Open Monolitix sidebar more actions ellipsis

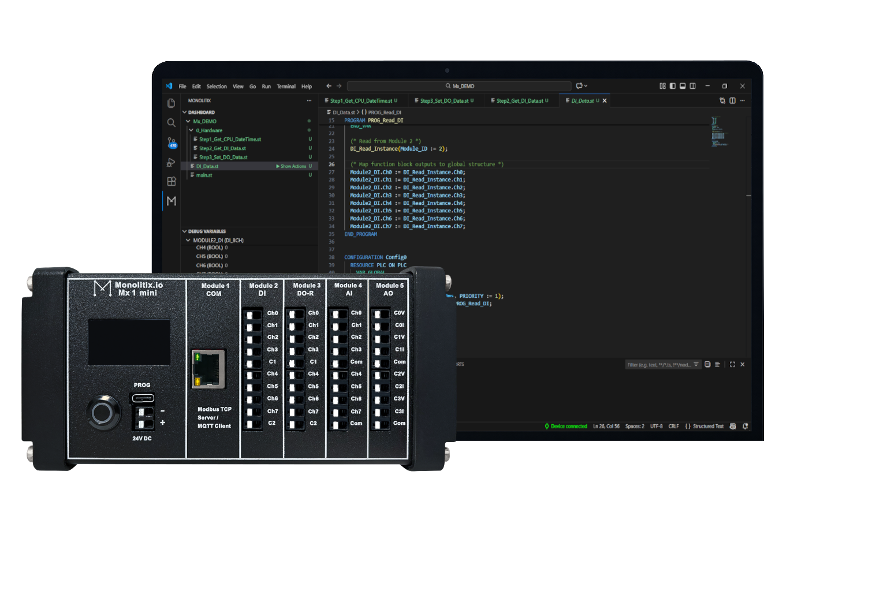[310, 100]
